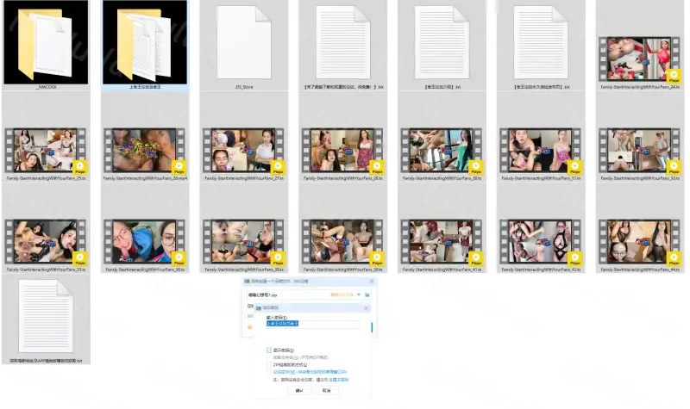This screenshot has height=409, width=690.
Task: Select the highlighted second folder icon
Action: click(x=143, y=40)
